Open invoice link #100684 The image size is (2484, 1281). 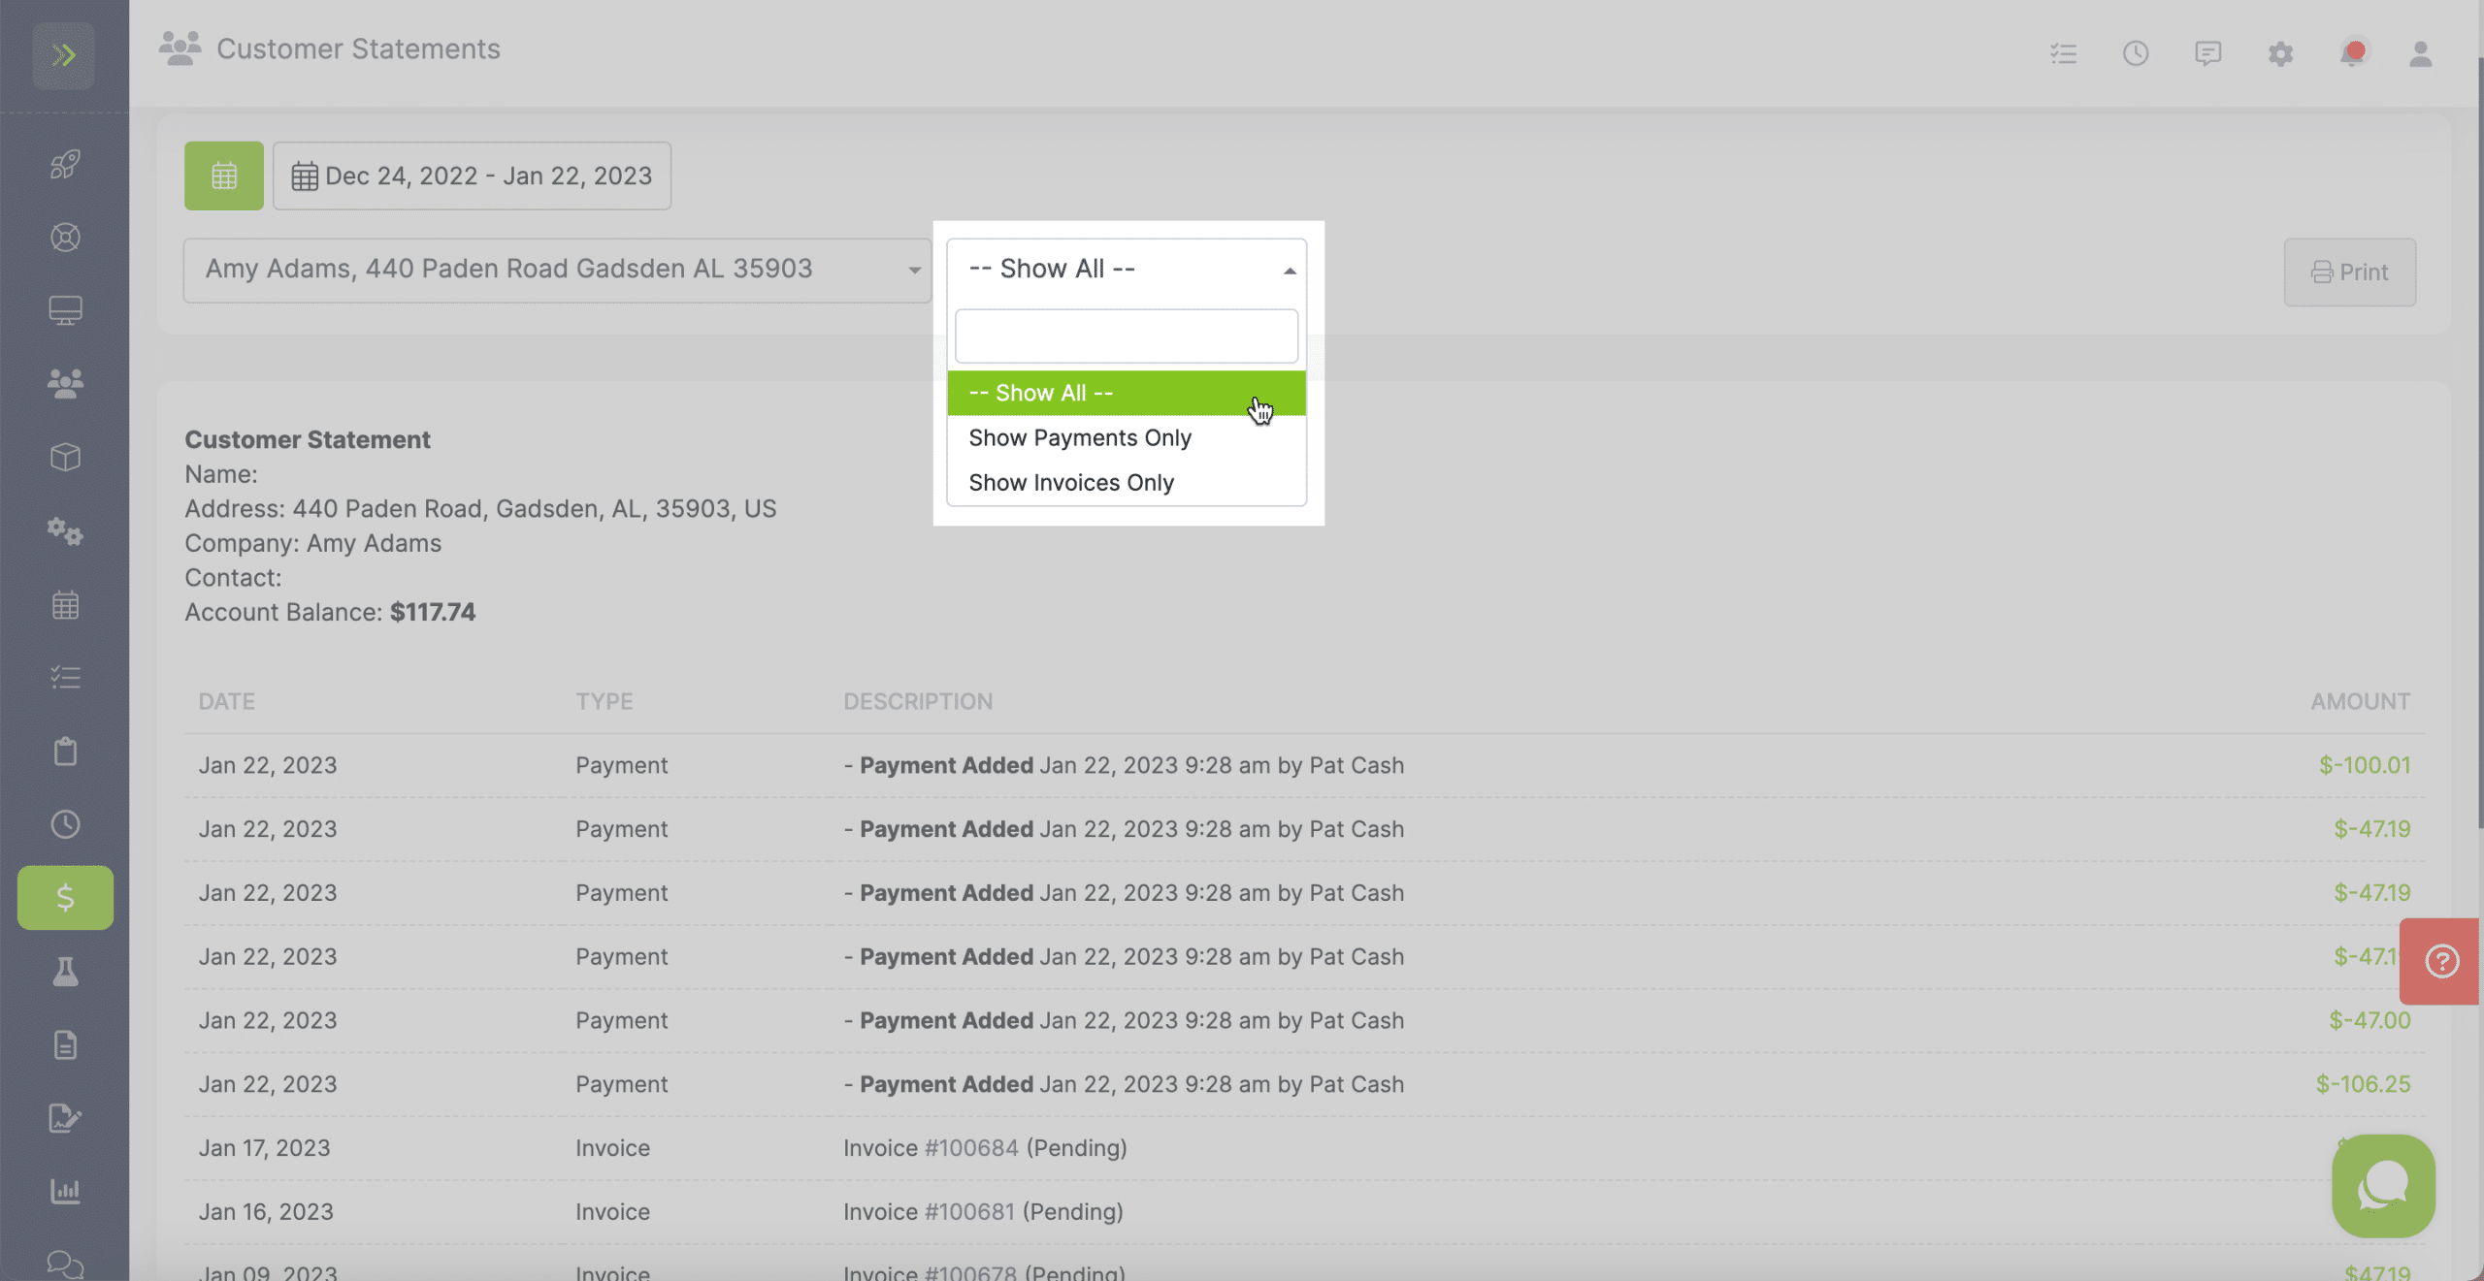point(971,1148)
